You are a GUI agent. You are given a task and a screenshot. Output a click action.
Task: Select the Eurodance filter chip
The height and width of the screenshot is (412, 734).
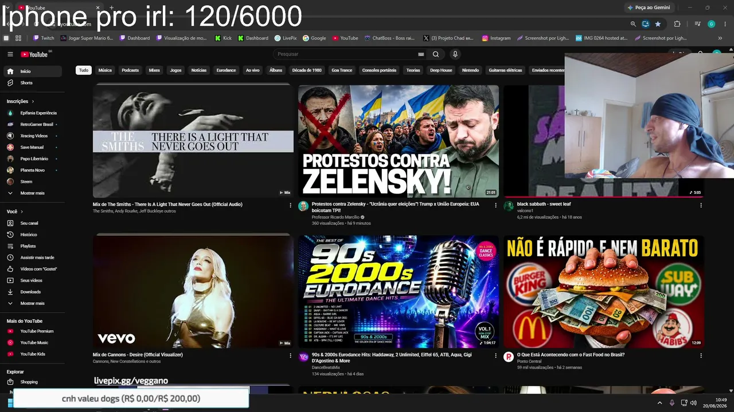(226, 70)
